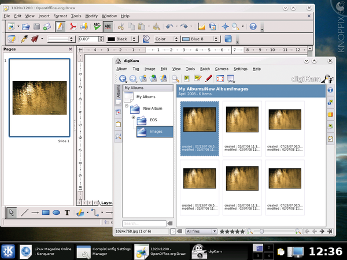The height and width of the screenshot is (260, 347).
Task: Open the Blue 8 fill color dropdown
Action: tap(201, 39)
